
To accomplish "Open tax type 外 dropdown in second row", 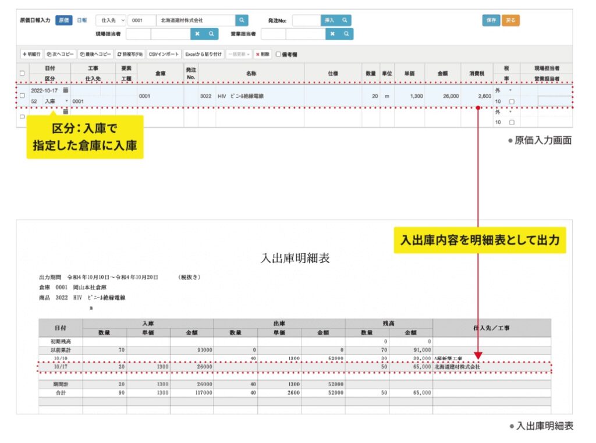I will (503, 112).
